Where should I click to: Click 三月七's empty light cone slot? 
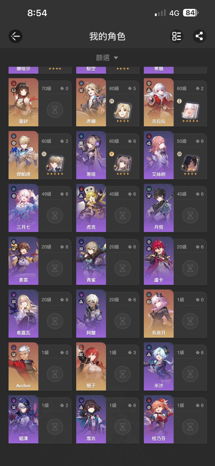point(55,215)
